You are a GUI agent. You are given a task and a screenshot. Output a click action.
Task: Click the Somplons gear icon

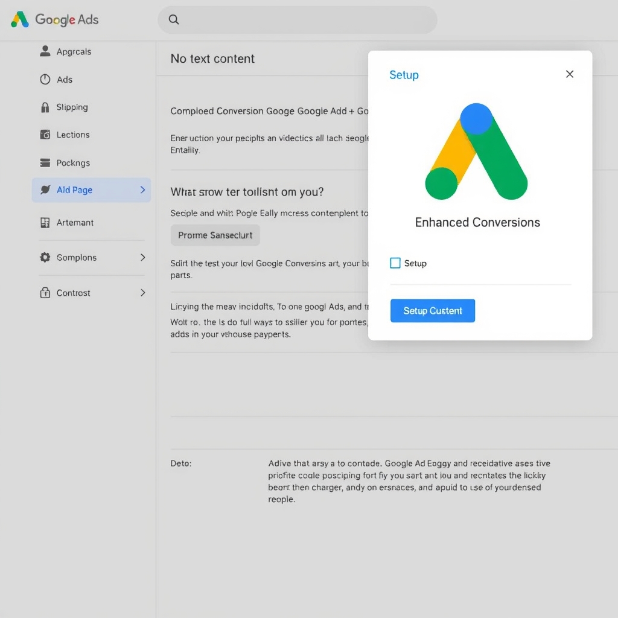[45, 257]
